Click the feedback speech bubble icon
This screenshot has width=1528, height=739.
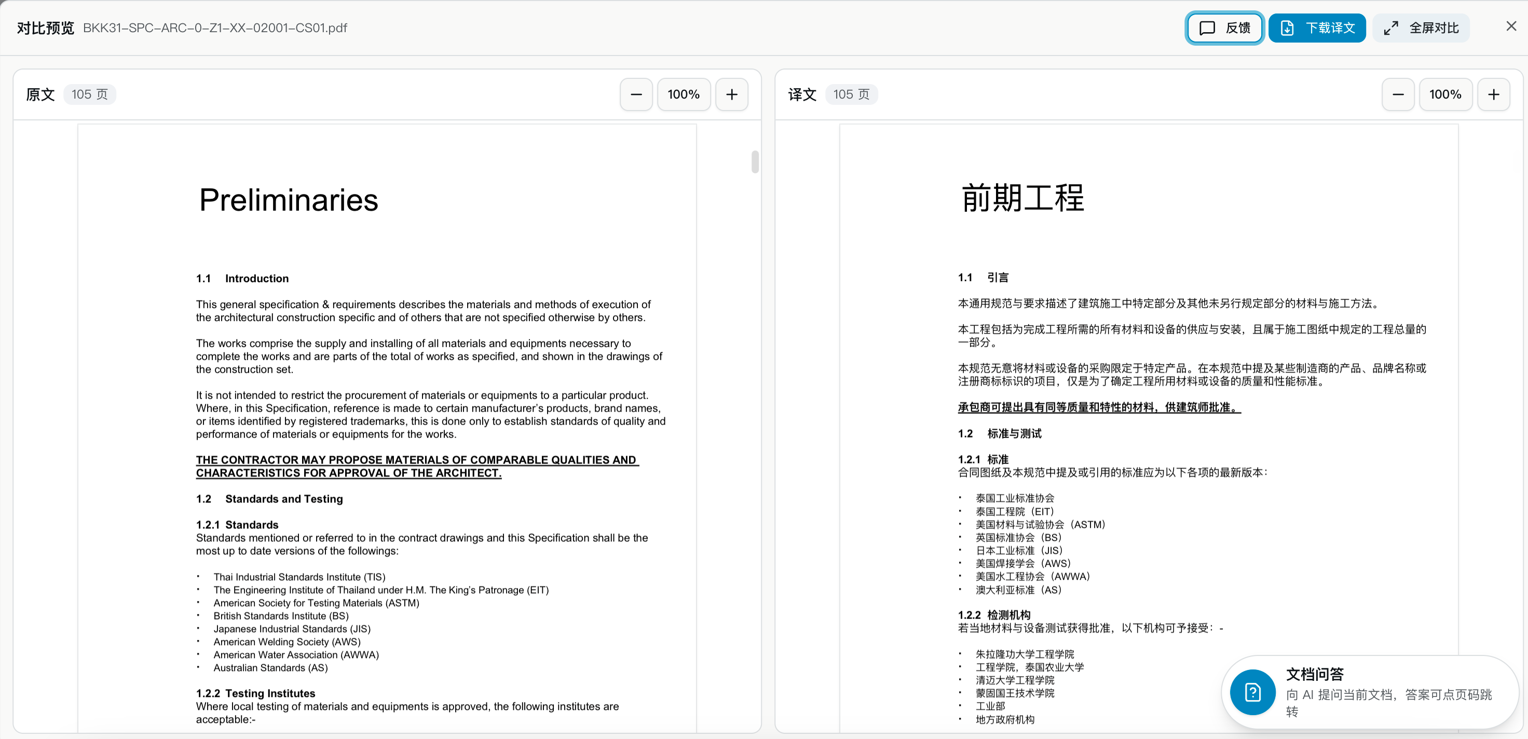pos(1207,28)
